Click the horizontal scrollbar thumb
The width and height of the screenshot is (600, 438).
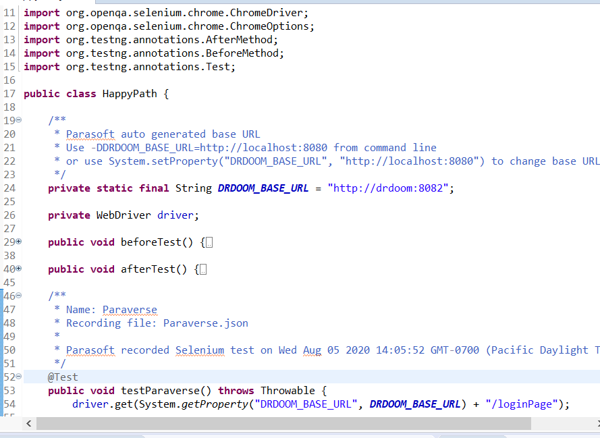click(x=283, y=423)
